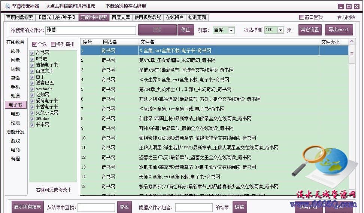
Task: Click the 查找 button
Action: [x=124, y=207]
